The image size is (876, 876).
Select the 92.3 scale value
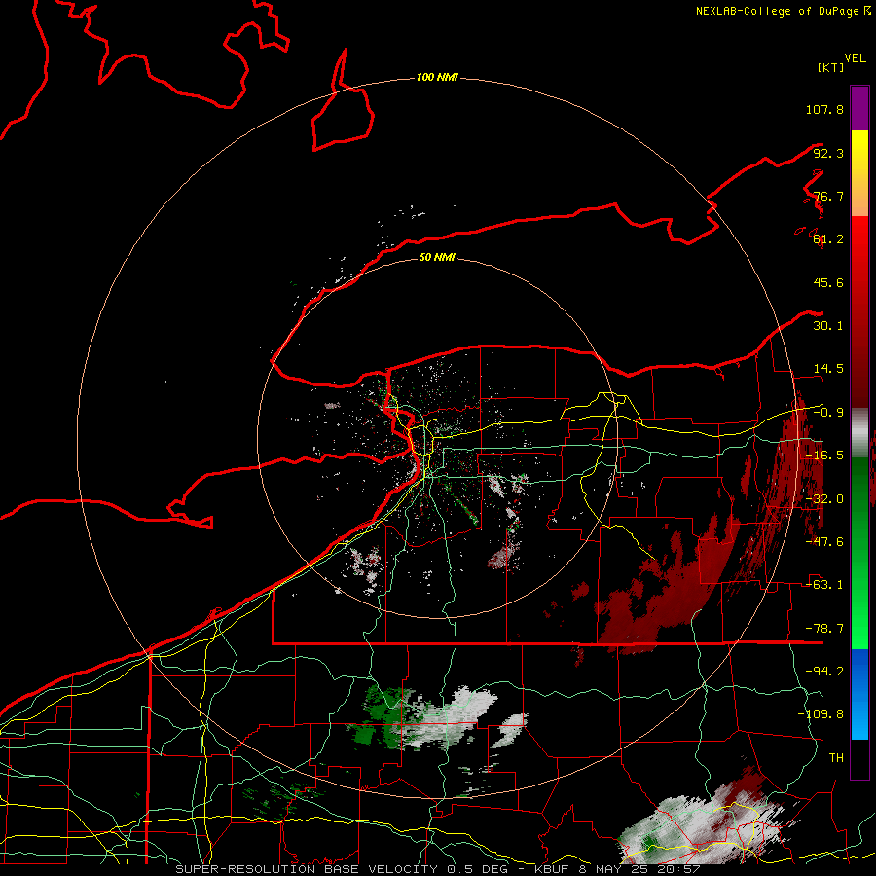tap(828, 153)
